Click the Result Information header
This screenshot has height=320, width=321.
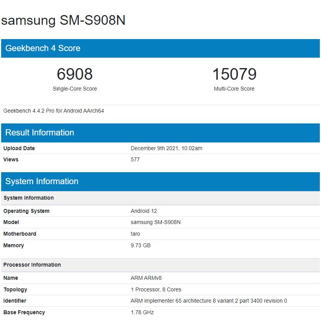coord(40,133)
